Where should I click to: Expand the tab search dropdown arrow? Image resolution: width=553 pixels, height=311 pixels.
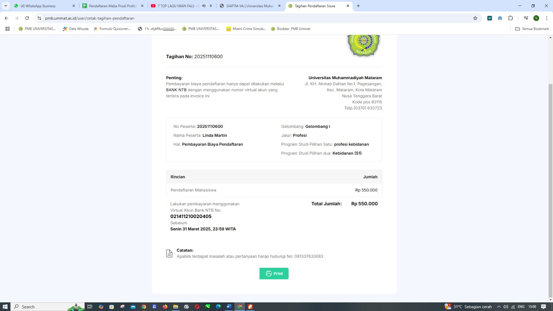tap(6, 6)
